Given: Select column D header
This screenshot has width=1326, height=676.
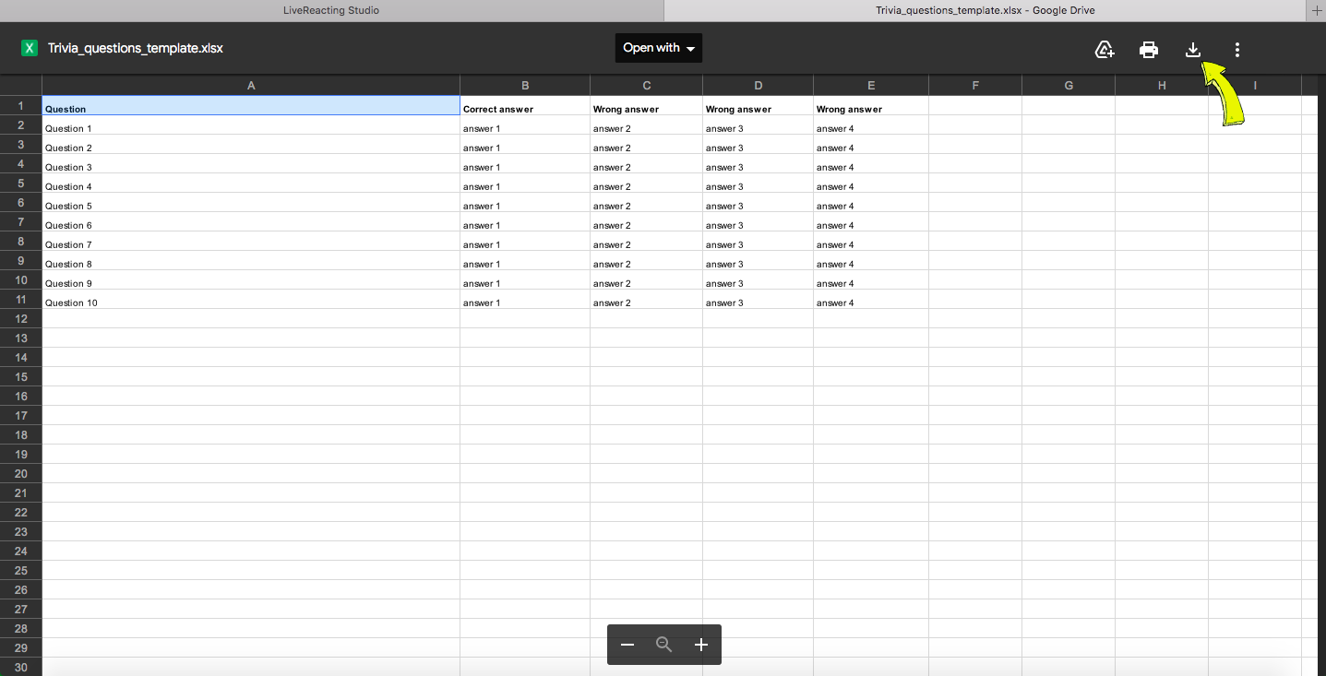Looking at the screenshot, I should 759,85.
